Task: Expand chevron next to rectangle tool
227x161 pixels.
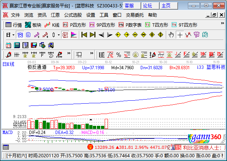Action: click(x=91, y=53)
